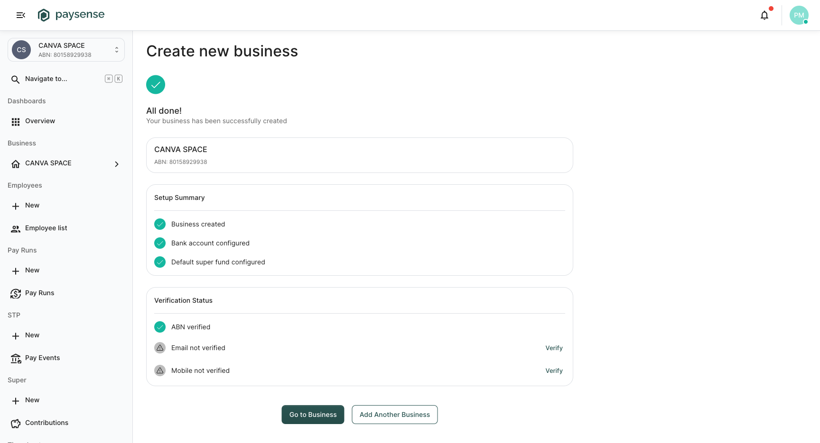Open the Overview dashboard grid icon
This screenshot has height=443, width=820.
16,122
